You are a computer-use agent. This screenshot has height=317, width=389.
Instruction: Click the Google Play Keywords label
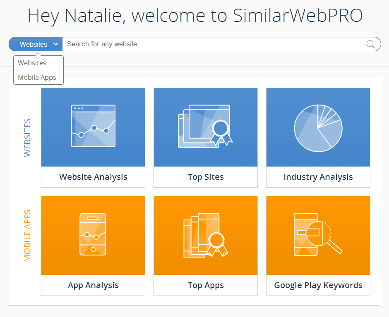point(318,285)
